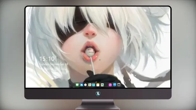Launch the Weather app from the dock
The height and width of the screenshot is (110, 196).
point(81,85)
